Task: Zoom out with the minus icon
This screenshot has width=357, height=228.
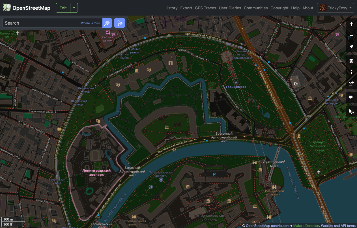Action: click(351, 35)
